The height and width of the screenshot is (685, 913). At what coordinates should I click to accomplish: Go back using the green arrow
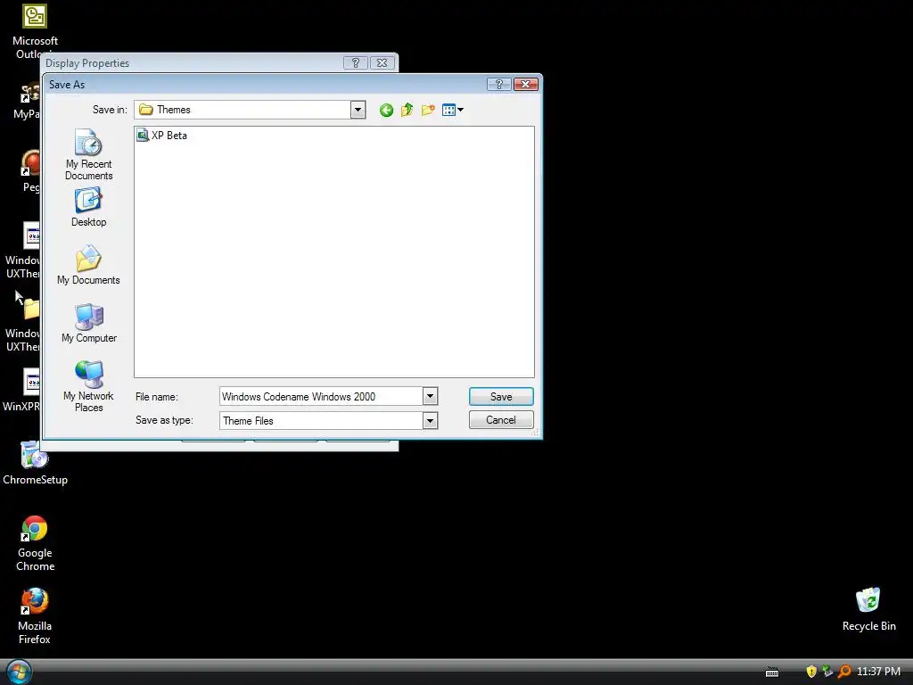[x=386, y=110]
